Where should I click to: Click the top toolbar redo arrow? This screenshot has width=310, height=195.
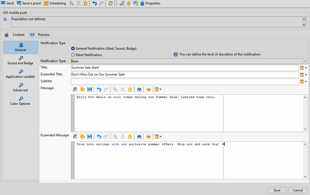[101, 3]
